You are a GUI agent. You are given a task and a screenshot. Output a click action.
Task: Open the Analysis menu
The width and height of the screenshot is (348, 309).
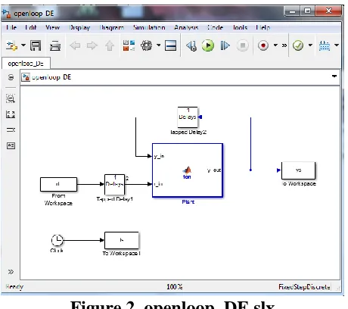(186, 27)
